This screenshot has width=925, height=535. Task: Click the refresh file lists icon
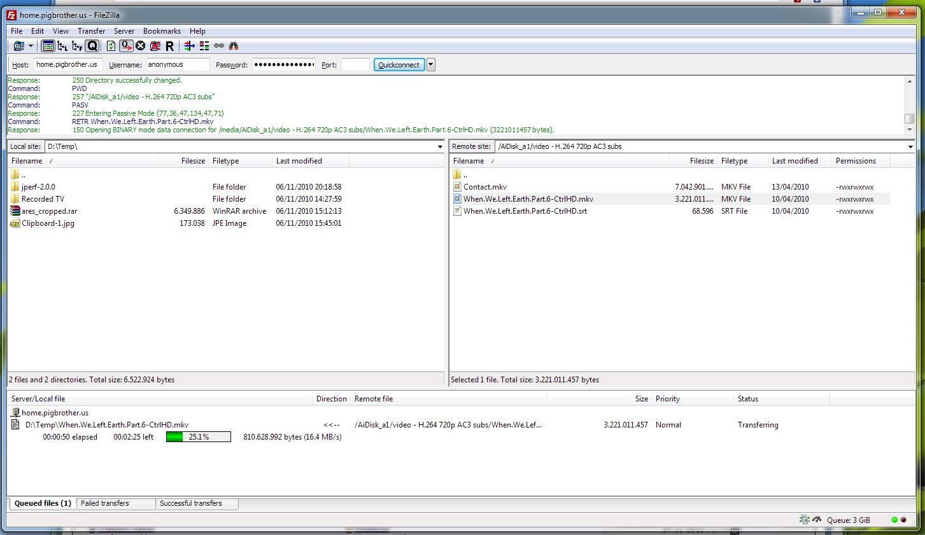[x=111, y=46]
